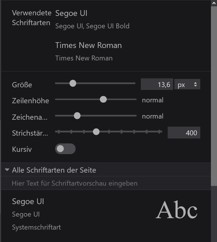Click the Systemschriftart label
This screenshot has height=242, width=217.
(36, 227)
